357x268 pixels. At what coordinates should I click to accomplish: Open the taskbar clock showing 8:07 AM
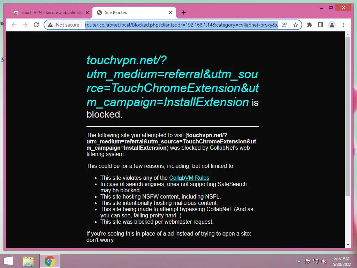pyautogui.click(x=342, y=261)
